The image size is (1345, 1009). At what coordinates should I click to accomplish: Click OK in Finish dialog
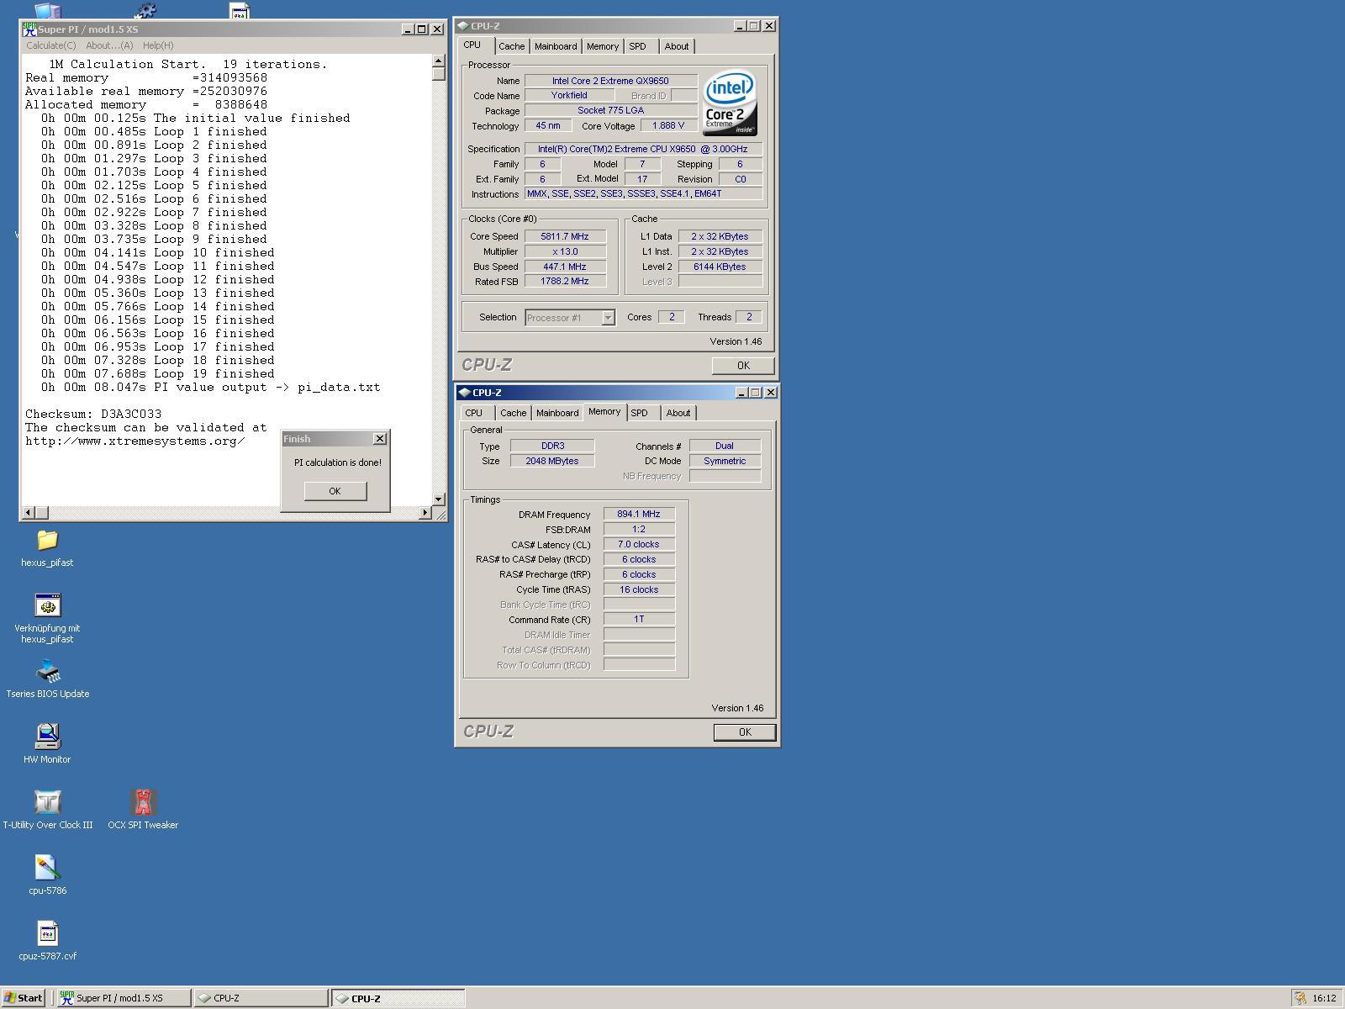pyautogui.click(x=335, y=491)
